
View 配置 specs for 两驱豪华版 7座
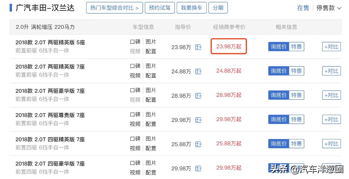(x=151, y=100)
